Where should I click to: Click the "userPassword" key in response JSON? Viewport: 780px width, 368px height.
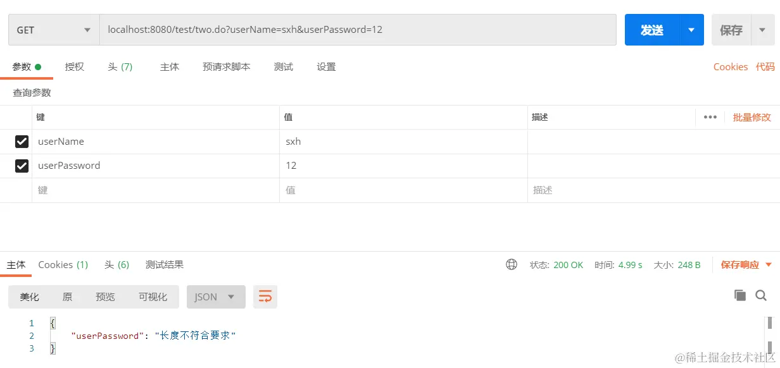(106, 336)
